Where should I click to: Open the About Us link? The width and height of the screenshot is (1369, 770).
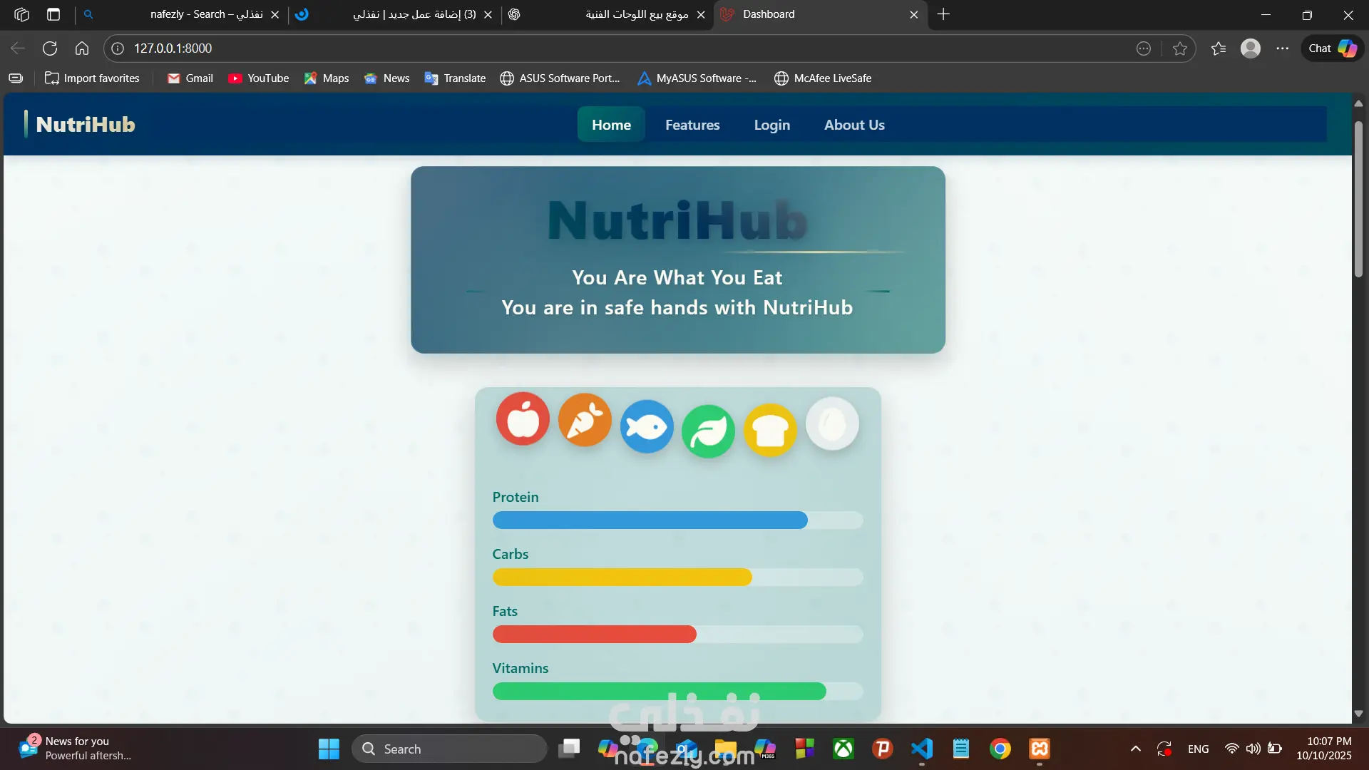click(x=854, y=125)
